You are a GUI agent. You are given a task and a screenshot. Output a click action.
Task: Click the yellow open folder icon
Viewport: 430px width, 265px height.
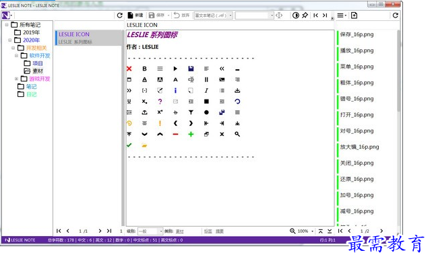(144, 145)
